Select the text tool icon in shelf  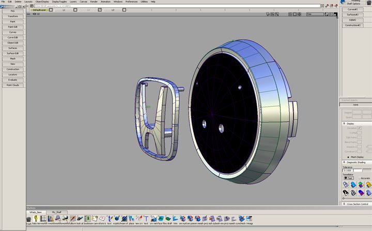click(110, 219)
